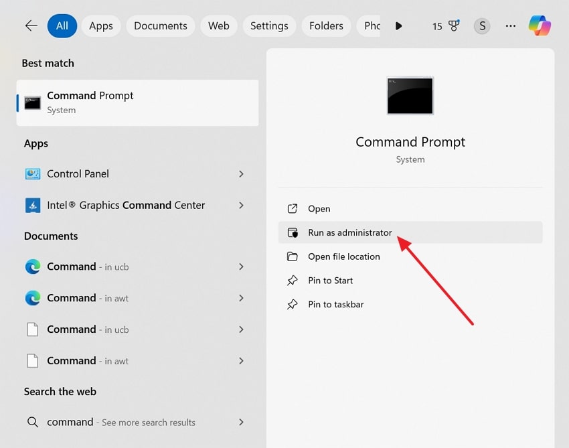Viewport: 569px width, 448px height.
Task: Open the Command Prompt best match result
Action: [137, 102]
